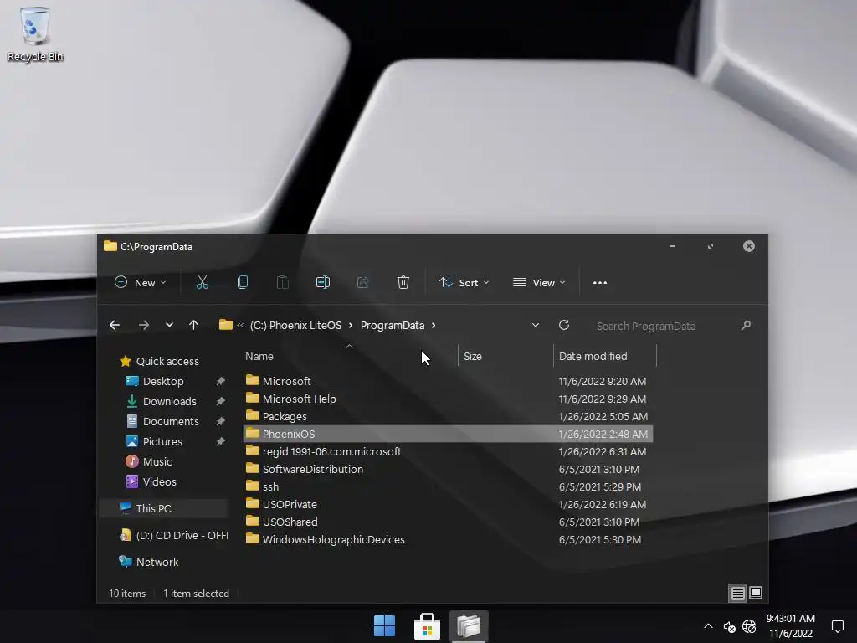Select the ssh folder

(448, 486)
